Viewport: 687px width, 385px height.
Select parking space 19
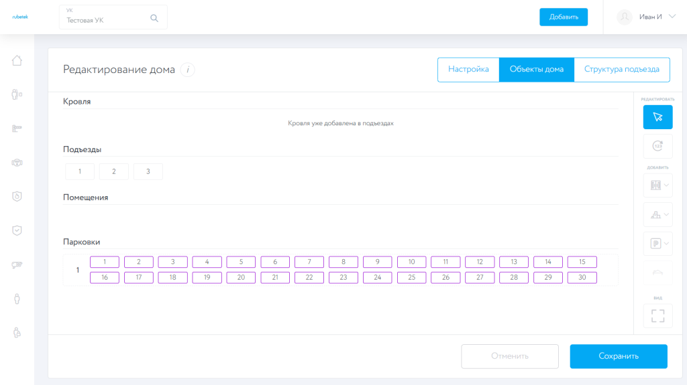point(207,277)
